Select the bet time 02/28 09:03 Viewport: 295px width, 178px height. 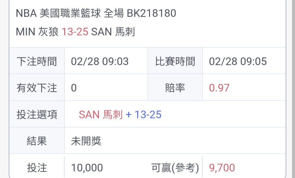[100, 61]
